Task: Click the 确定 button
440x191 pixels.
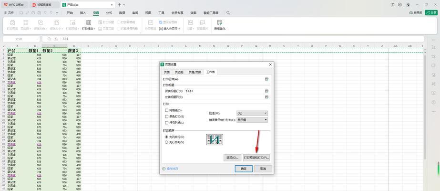Action: tap(244, 169)
